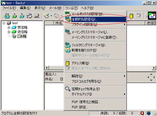Image resolution: width=157 pixels, height=116 pixels.
Task: Click the compose new mail pencil icon
Action: tap(46, 16)
